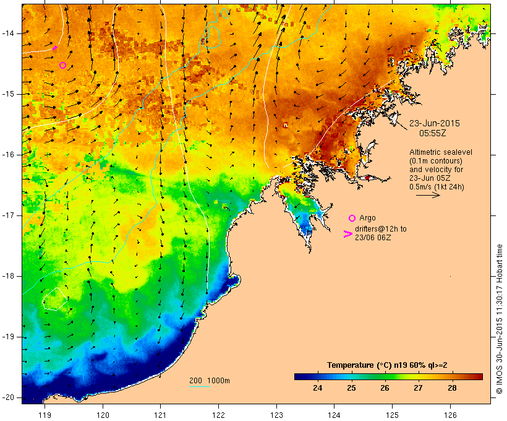This screenshot has height=421, width=507.
Task: Click the '200 1000m' depth label
Action: (210, 381)
